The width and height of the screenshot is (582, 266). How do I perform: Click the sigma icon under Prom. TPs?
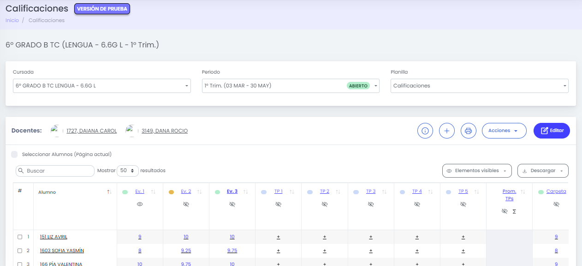point(514,211)
